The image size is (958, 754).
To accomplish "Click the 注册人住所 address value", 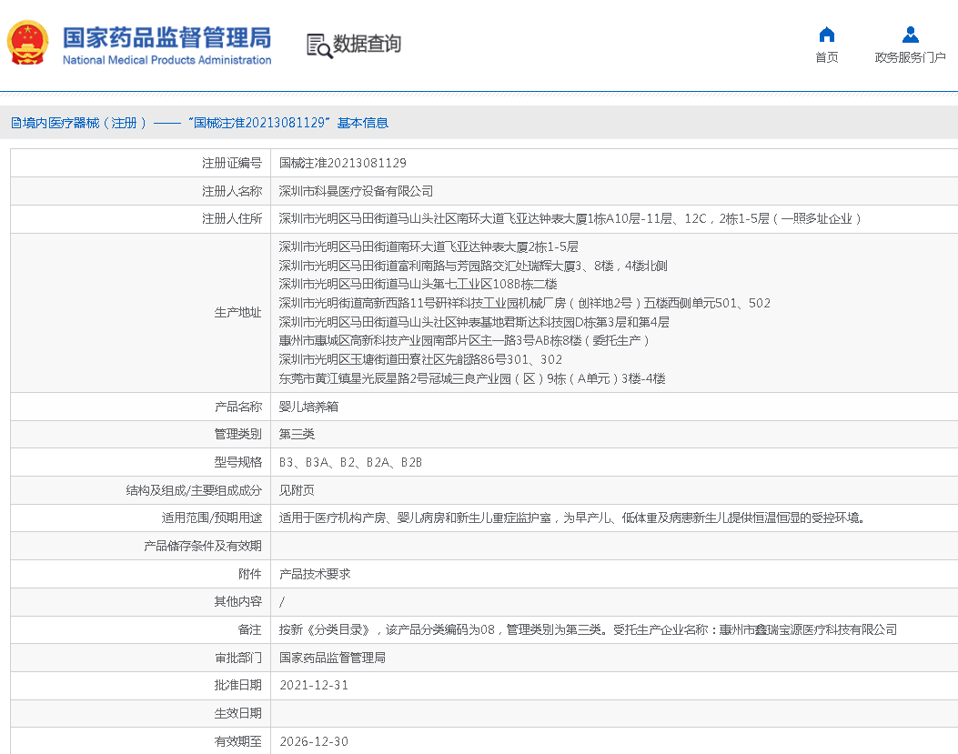I will click(570, 218).
